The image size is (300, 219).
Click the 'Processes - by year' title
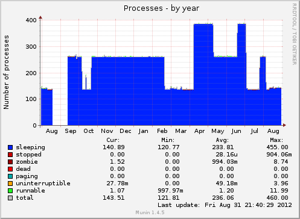point(161,8)
